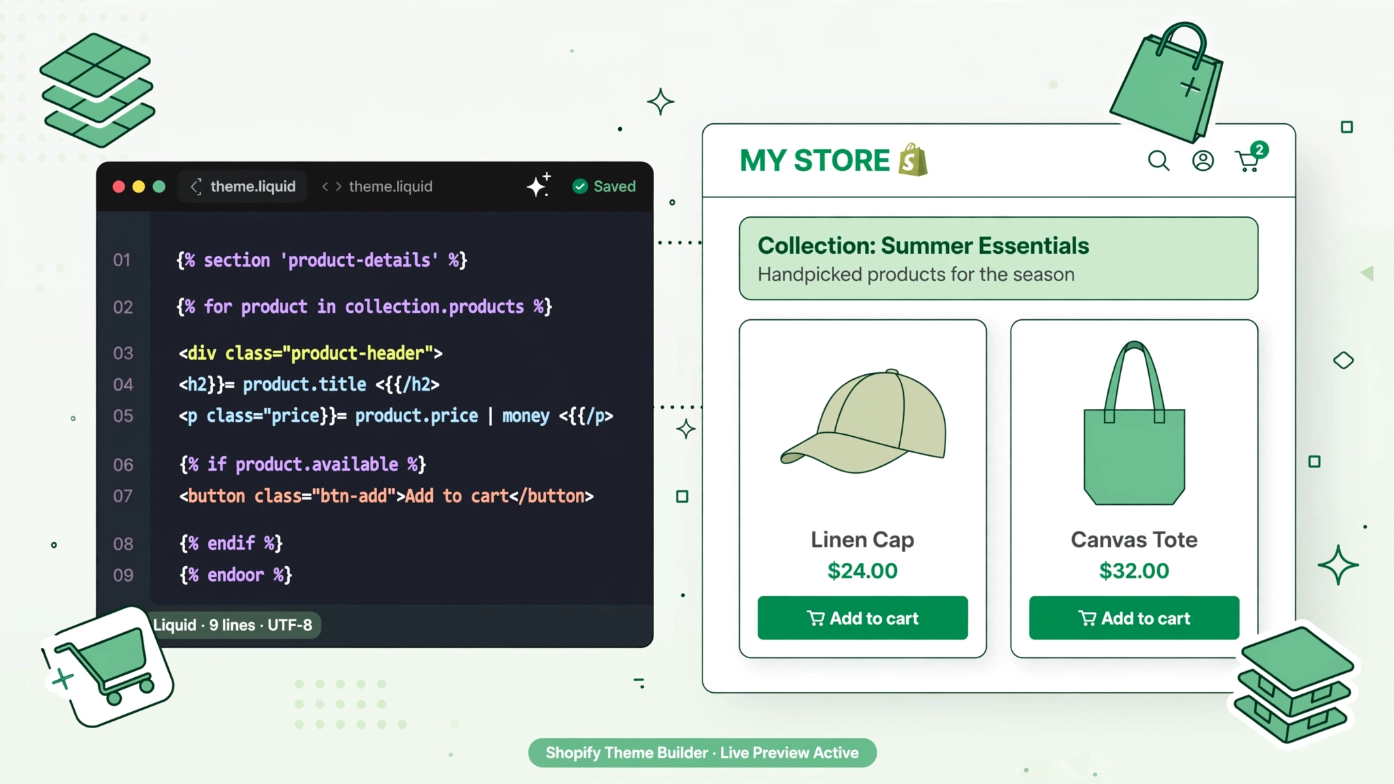Click the AI sparkle icon in editor toolbar

point(538,185)
